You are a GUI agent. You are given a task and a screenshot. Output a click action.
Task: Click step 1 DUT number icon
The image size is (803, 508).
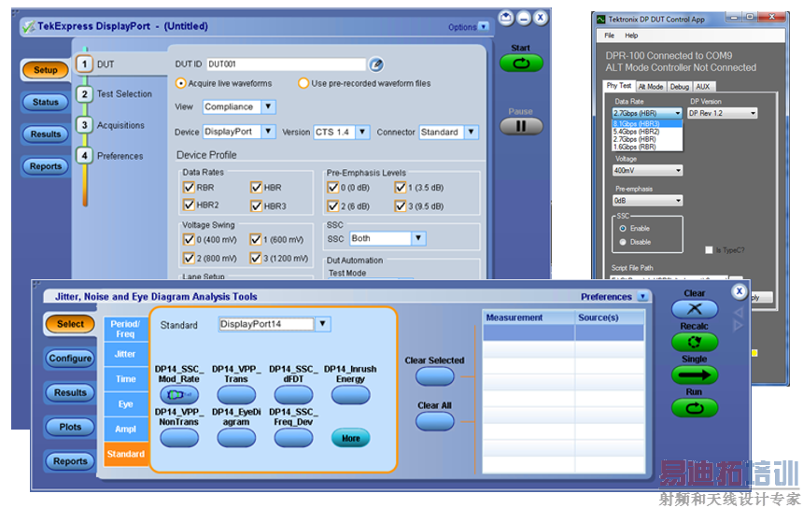tap(84, 64)
